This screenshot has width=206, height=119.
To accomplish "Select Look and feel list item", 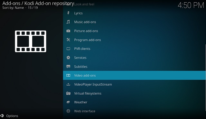I will pos(134,4).
